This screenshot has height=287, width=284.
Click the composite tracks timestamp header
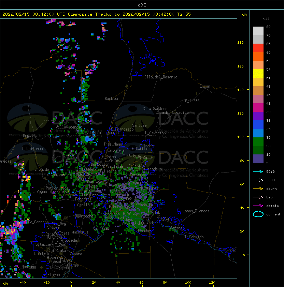[97, 14]
